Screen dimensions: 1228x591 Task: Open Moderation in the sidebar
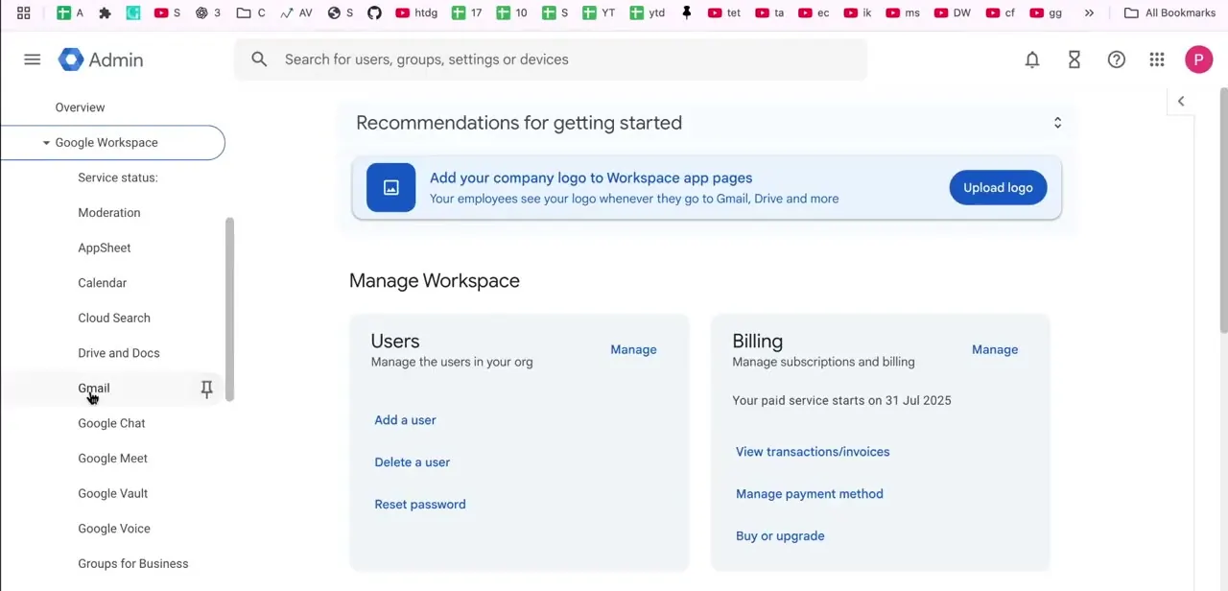[109, 213]
